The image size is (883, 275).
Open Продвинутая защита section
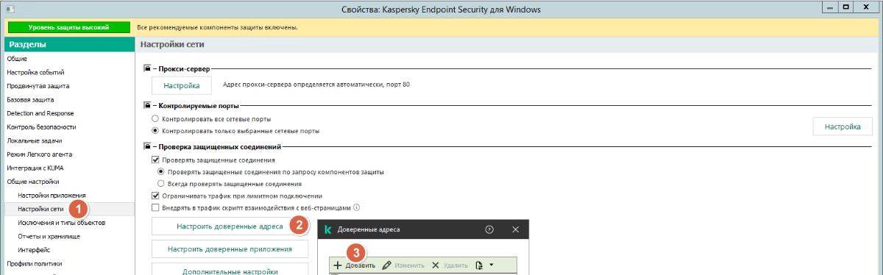pyautogui.click(x=38, y=85)
